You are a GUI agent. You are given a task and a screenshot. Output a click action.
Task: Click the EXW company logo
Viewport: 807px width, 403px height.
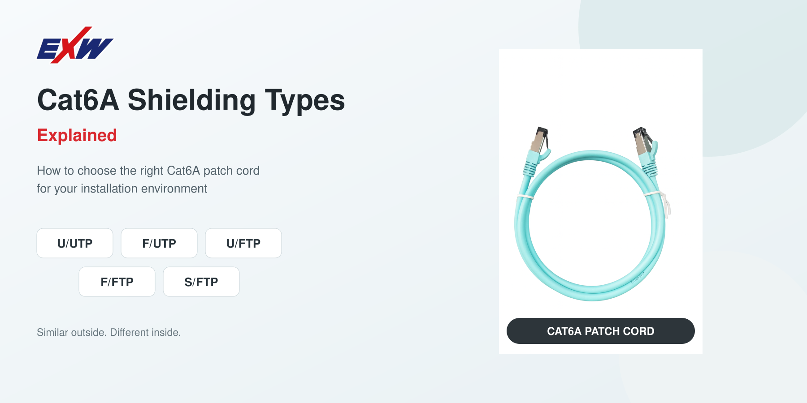tap(75, 45)
